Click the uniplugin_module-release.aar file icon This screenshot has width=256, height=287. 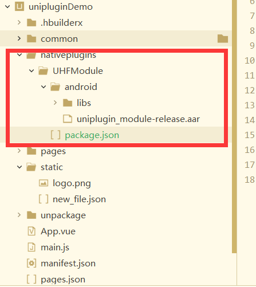(x=68, y=119)
